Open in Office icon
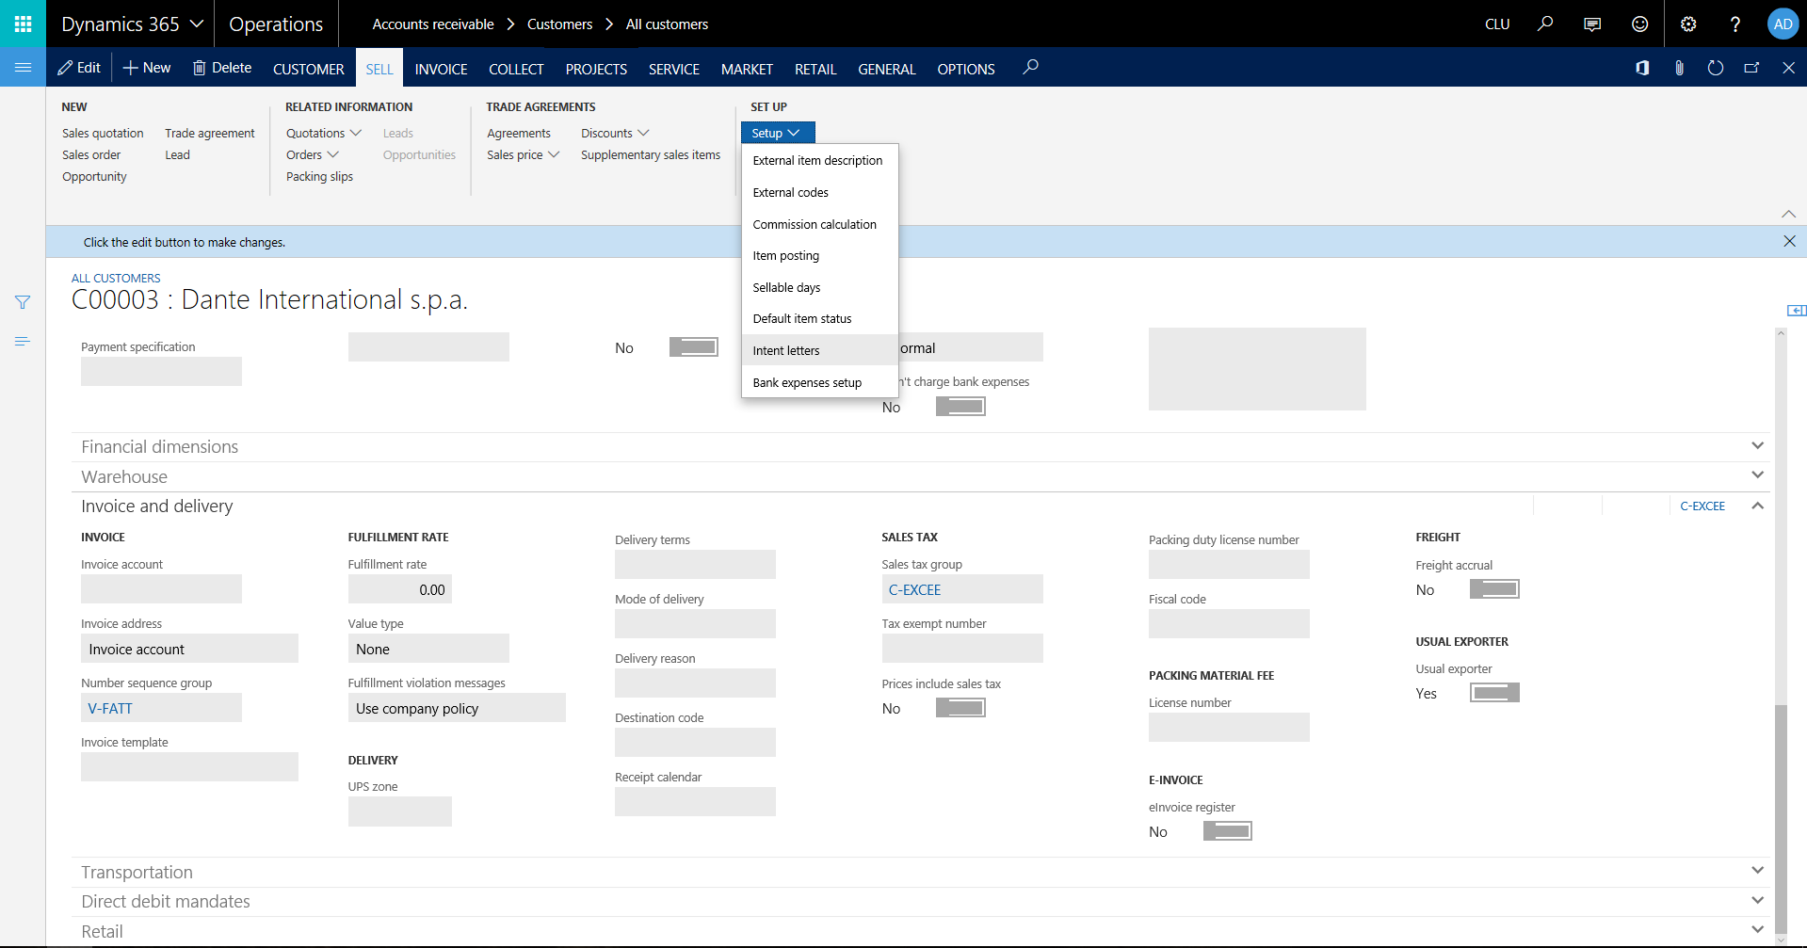 point(1642,68)
